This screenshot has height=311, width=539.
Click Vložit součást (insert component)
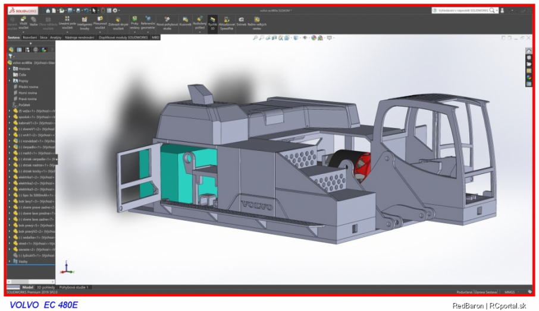pyautogui.click(x=23, y=23)
